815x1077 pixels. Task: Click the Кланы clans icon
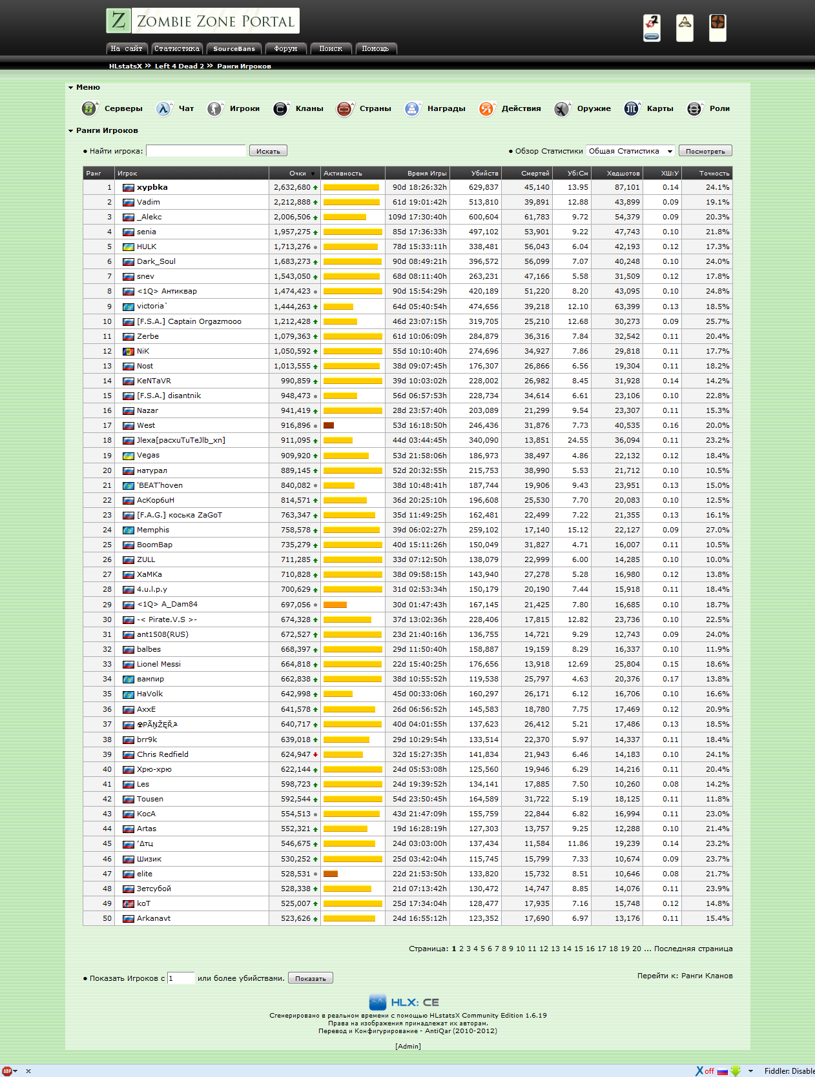280,109
